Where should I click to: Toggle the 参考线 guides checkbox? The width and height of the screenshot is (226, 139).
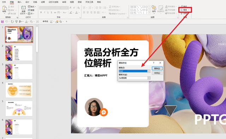(41, 21)
